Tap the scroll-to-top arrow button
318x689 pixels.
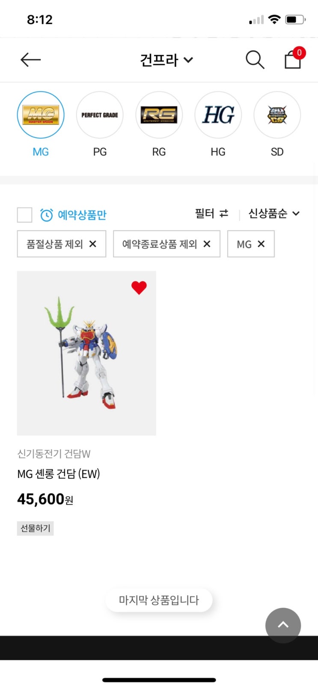pos(283,625)
